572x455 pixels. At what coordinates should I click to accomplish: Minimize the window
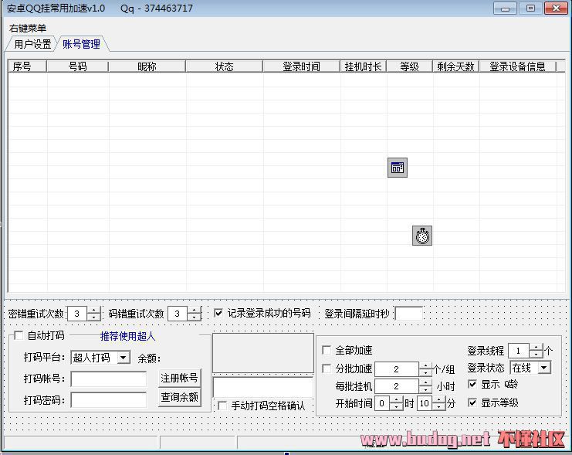point(505,8)
